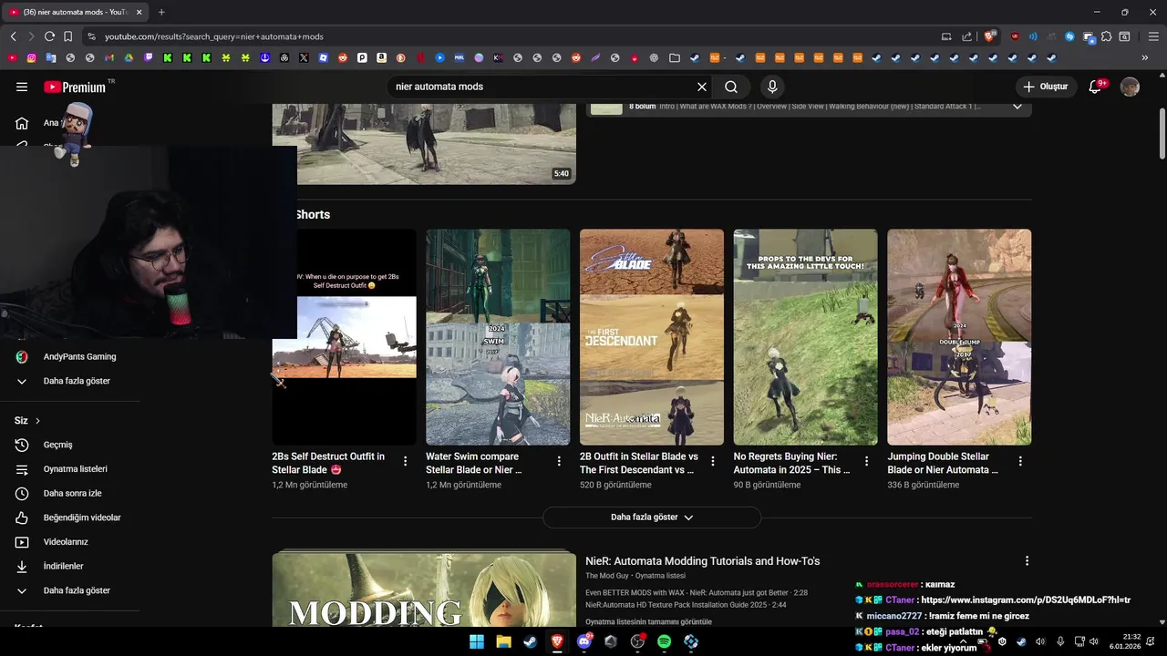The width and height of the screenshot is (1167, 656).
Task: Open Discord from the taskbar
Action: pos(584,641)
